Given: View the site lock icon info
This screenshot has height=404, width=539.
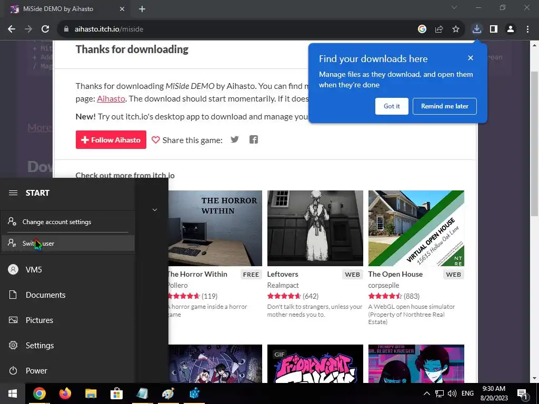Looking at the screenshot, I should (66, 29).
